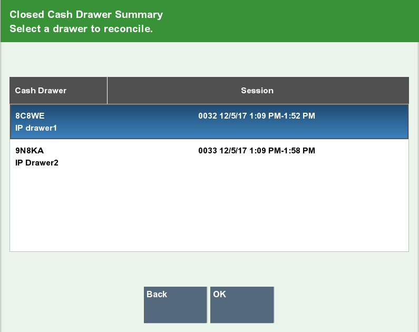
Task: Select the 8C8WE cash drawer code
Action: (x=30, y=116)
